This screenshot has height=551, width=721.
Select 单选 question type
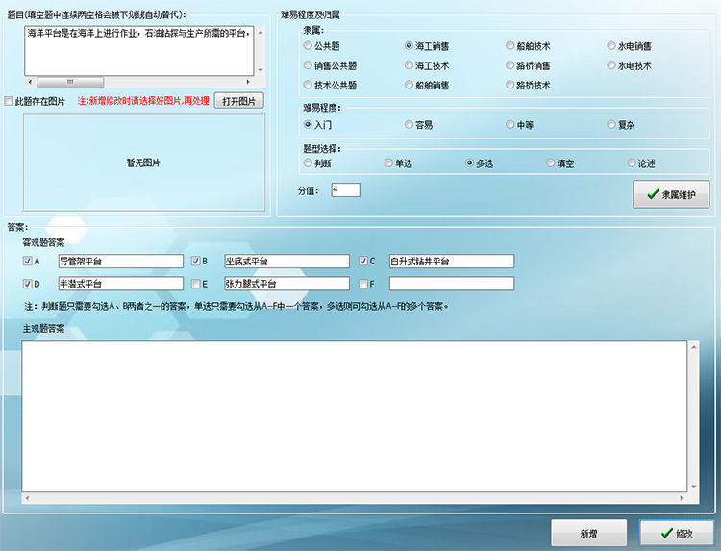388,163
